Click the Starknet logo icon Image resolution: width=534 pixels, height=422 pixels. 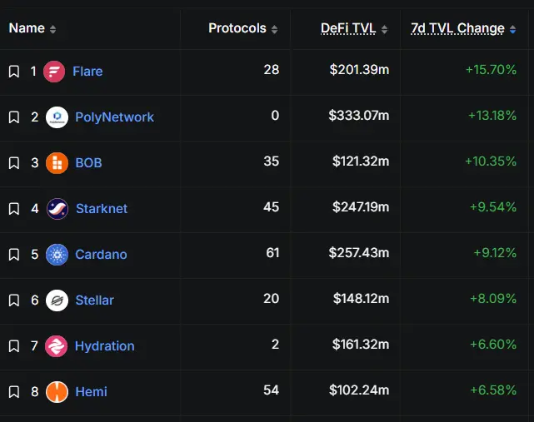click(57, 209)
